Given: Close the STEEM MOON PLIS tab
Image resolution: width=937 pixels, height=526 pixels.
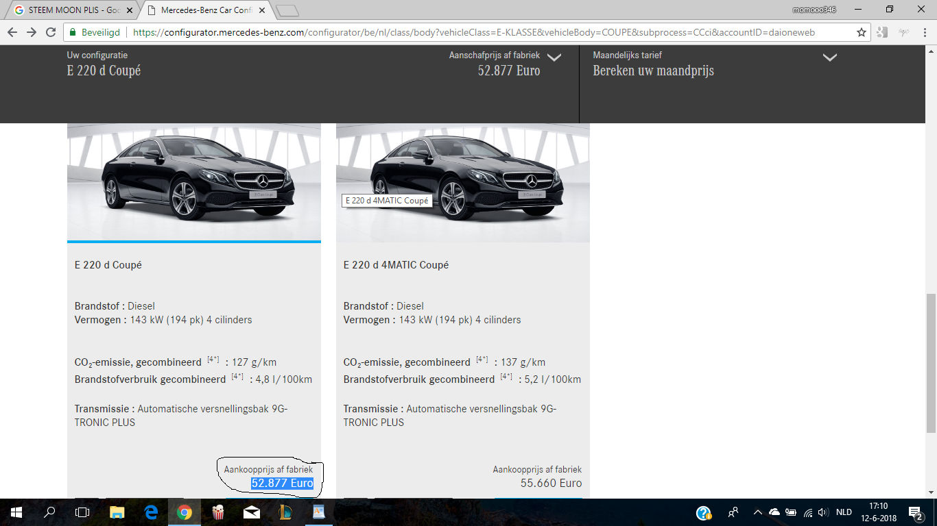Looking at the screenshot, I should pos(130,10).
